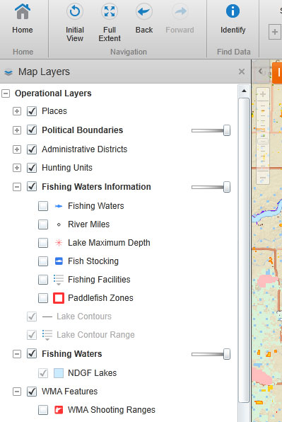
Task: Select the Political Boundaries layer name
Action: click(83, 130)
